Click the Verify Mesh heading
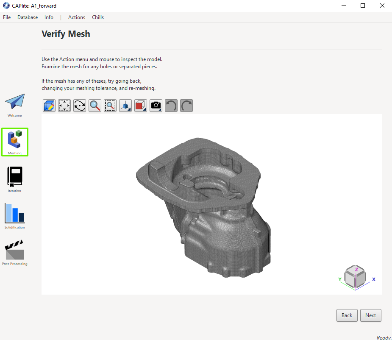Image resolution: width=392 pixels, height=340 pixels. point(66,34)
